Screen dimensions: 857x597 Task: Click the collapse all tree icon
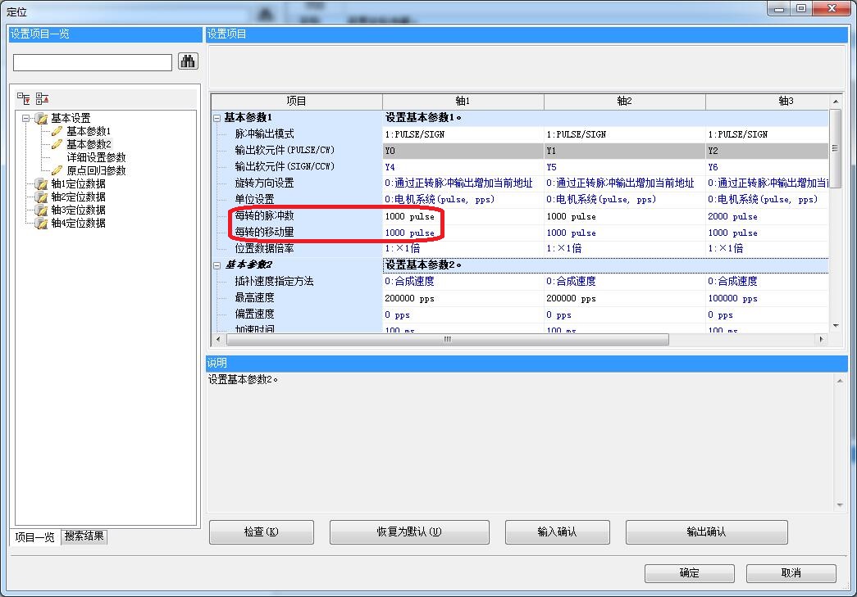(43, 98)
